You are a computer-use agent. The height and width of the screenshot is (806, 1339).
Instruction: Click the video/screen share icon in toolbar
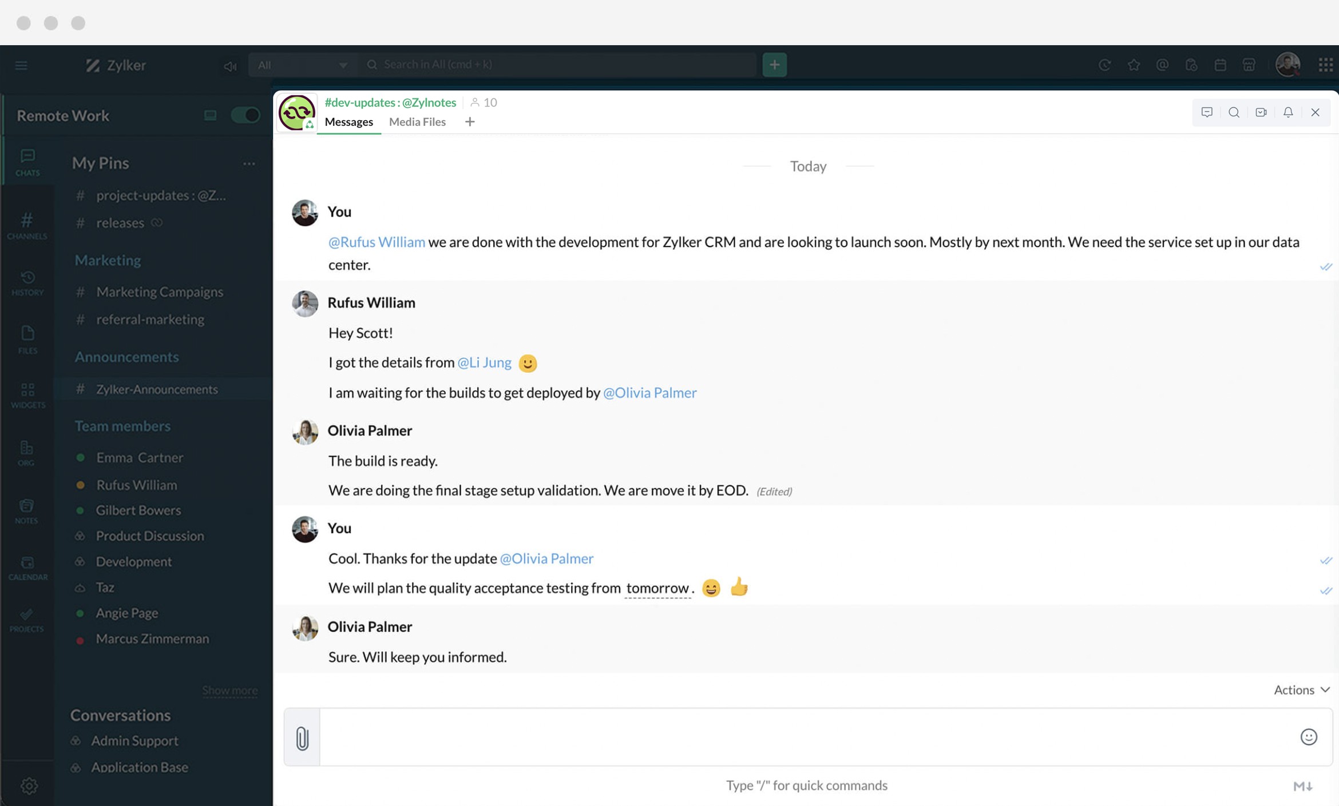coord(1262,111)
